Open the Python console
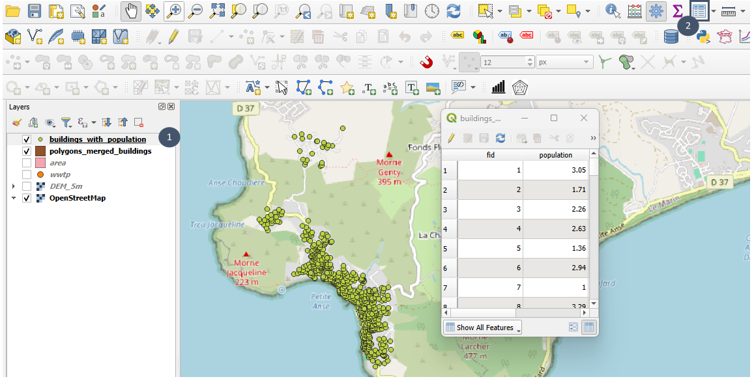This screenshot has height=379, width=754. (x=703, y=36)
